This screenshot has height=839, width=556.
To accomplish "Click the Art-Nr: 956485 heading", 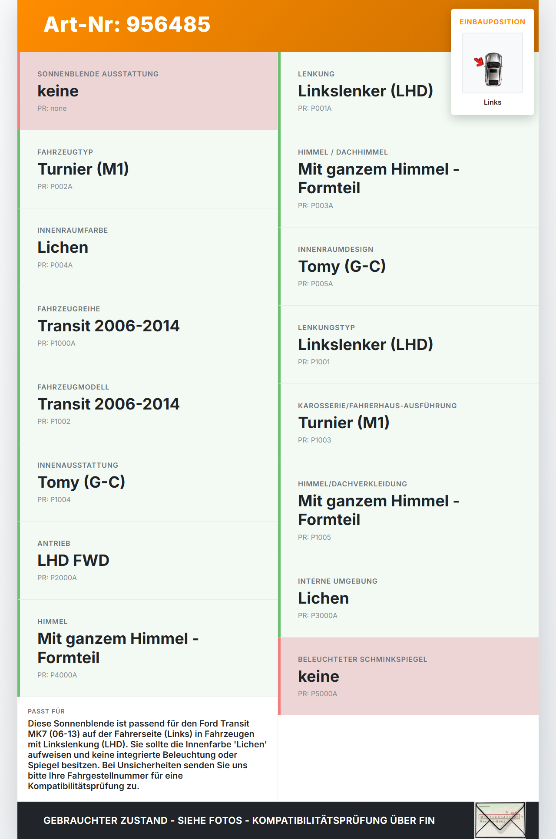I will coord(127,24).
